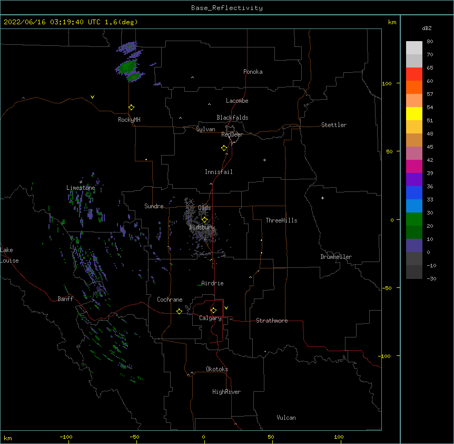The width and height of the screenshot is (454, 444).
Task: Click the Ponoka city label
Action: [253, 72]
